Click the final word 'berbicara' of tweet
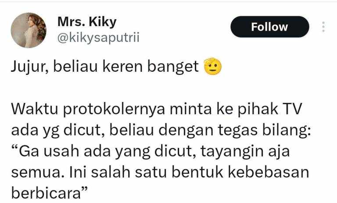This screenshot has height=203, width=337. (46, 193)
